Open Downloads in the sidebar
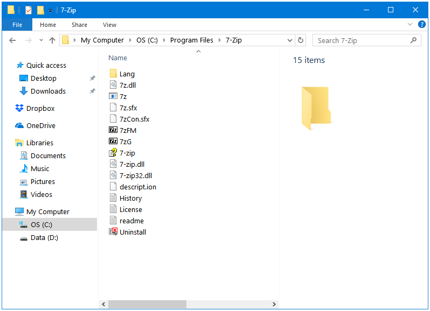This screenshot has width=430, height=311. 43,91
